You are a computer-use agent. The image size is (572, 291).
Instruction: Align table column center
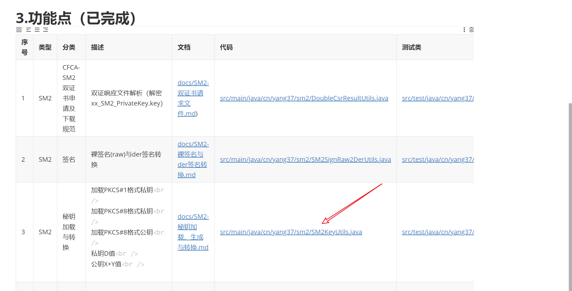pyautogui.click(x=37, y=30)
